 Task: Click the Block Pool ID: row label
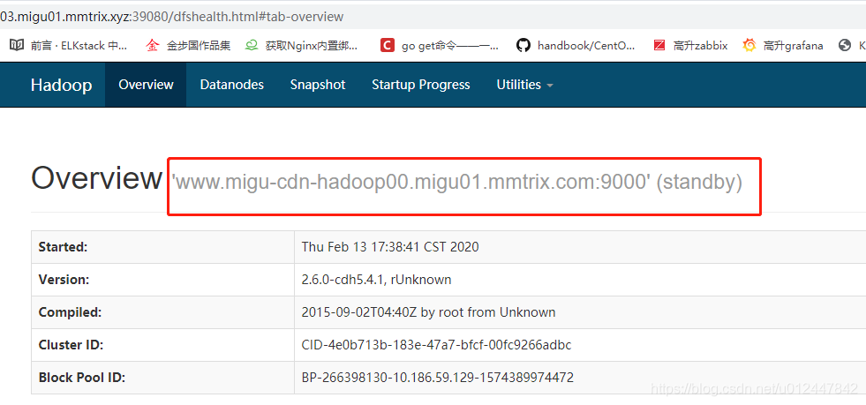[82, 378]
